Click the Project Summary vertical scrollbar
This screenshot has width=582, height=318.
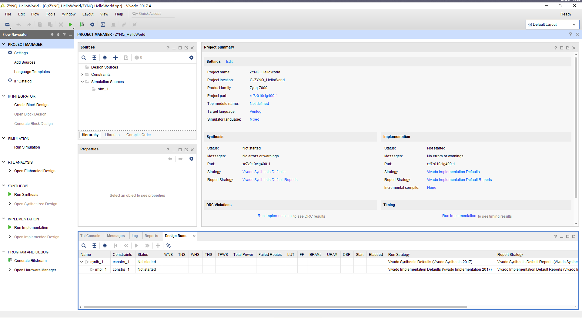click(x=576, y=127)
